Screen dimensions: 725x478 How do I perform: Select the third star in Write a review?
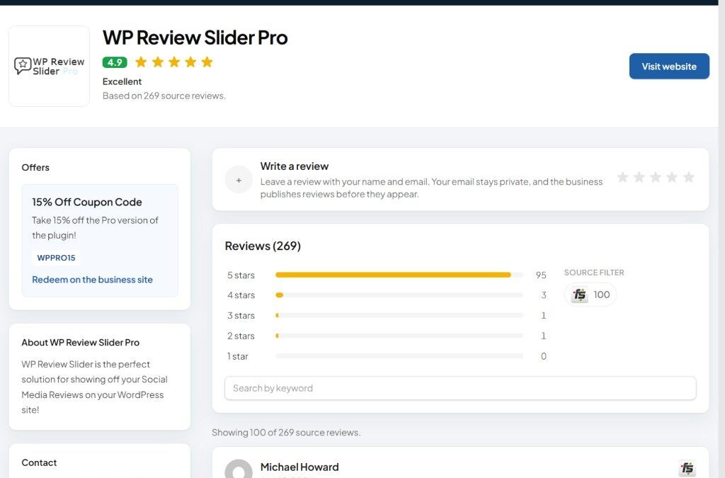[656, 177]
